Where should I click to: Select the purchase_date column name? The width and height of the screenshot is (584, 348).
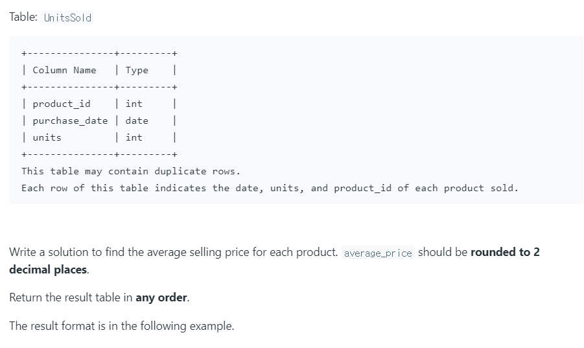[x=70, y=121]
